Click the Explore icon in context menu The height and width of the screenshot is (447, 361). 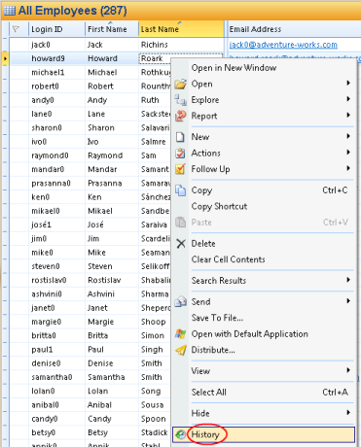tap(181, 100)
